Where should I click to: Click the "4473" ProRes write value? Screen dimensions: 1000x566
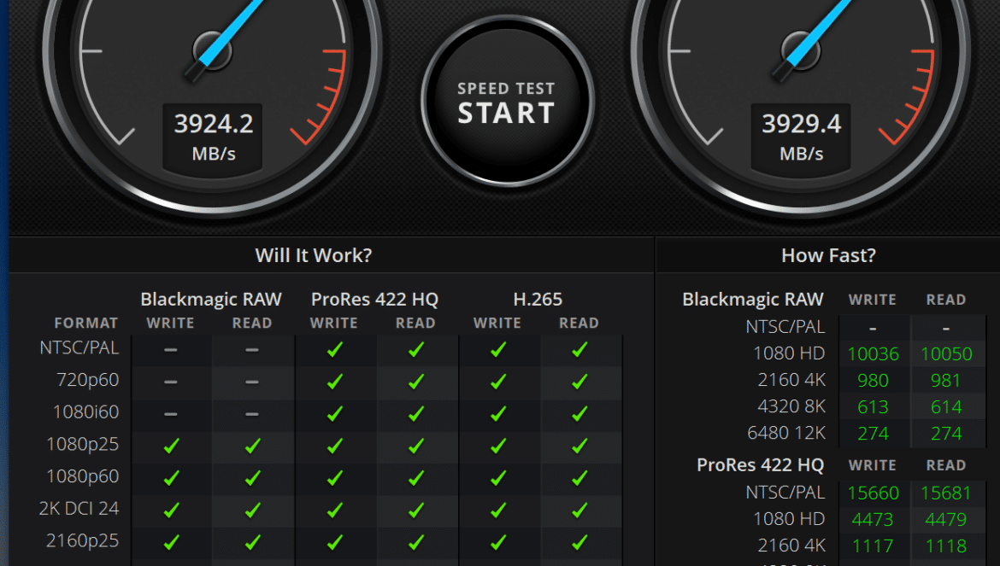tap(874, 520)
